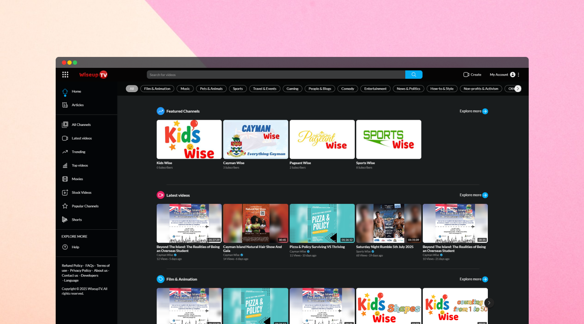Click the Privacy Policy footer link
The width and height of the screenshot is (584, 324).
click(81, 271)
